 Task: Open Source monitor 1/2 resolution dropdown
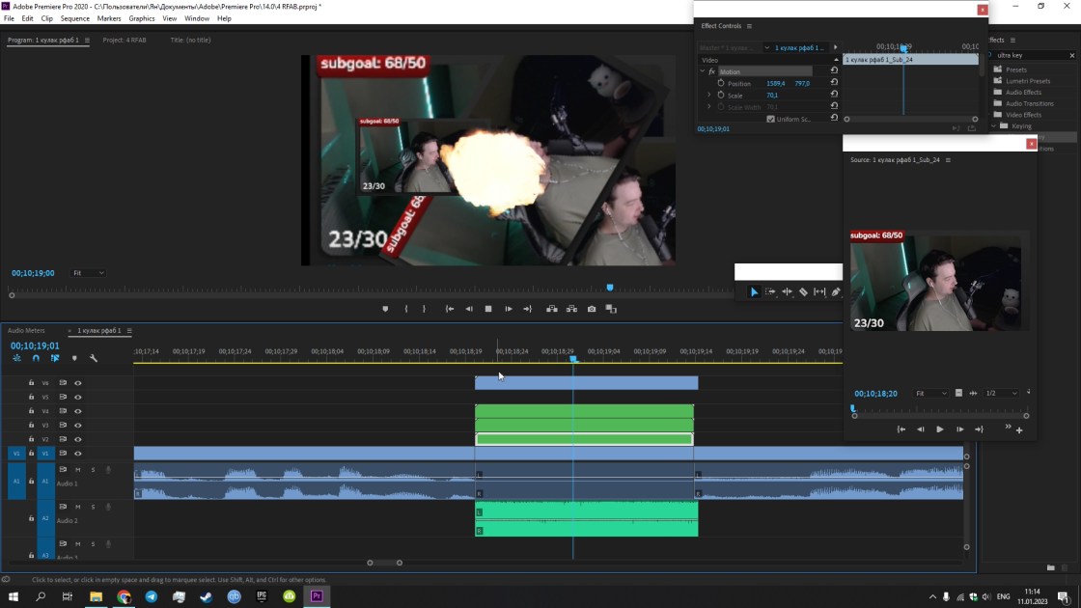click(x=1001, y=394)
